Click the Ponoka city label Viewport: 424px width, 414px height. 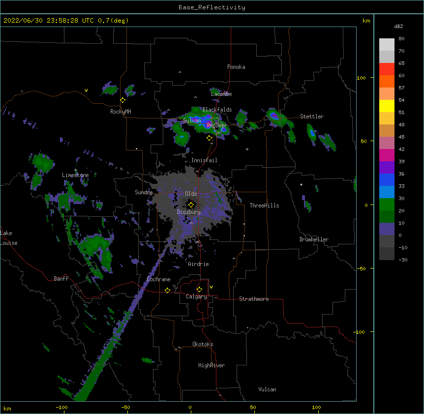pyautogui.click(x=236, y=67)
